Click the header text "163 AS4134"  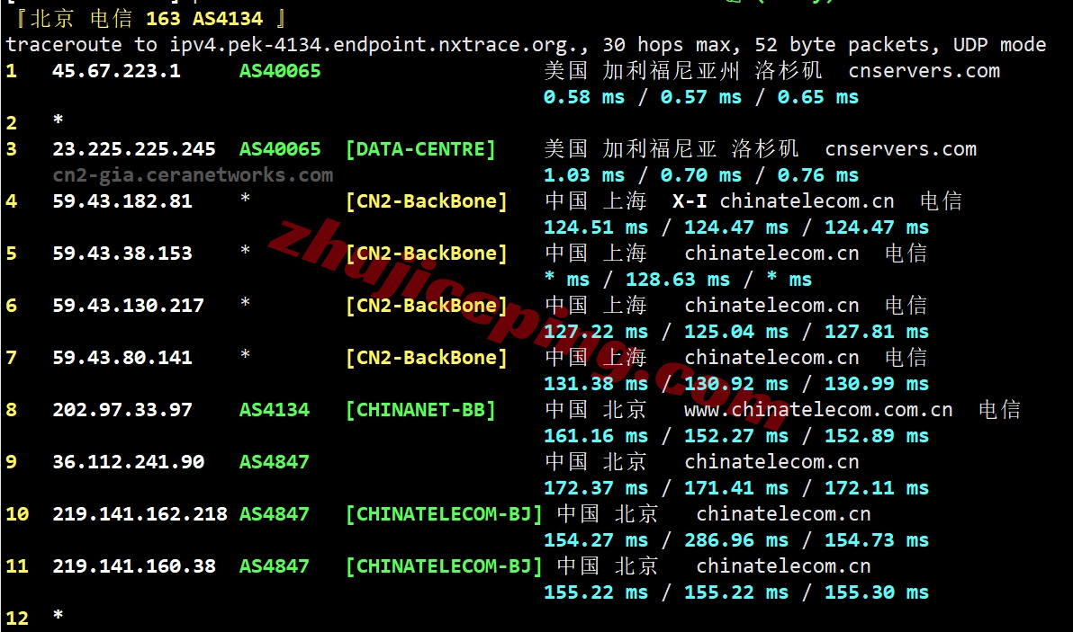click(204, 19)
